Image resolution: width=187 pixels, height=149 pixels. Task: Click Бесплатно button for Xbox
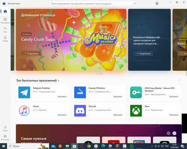click(174, 115)
